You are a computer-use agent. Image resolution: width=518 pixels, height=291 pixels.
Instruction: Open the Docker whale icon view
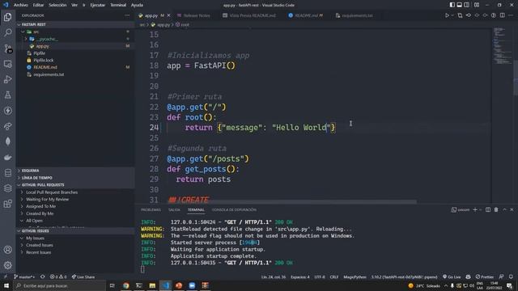(x=7, y=158)
